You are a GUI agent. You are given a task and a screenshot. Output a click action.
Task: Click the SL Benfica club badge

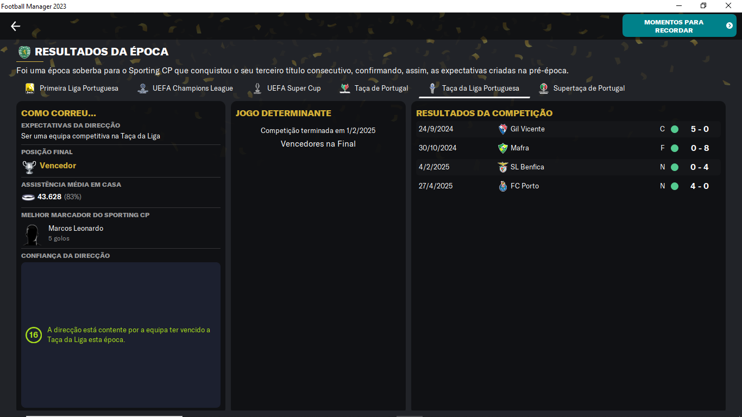tap(503, 167)
